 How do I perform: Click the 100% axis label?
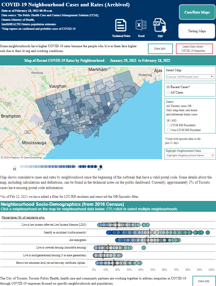211,270
